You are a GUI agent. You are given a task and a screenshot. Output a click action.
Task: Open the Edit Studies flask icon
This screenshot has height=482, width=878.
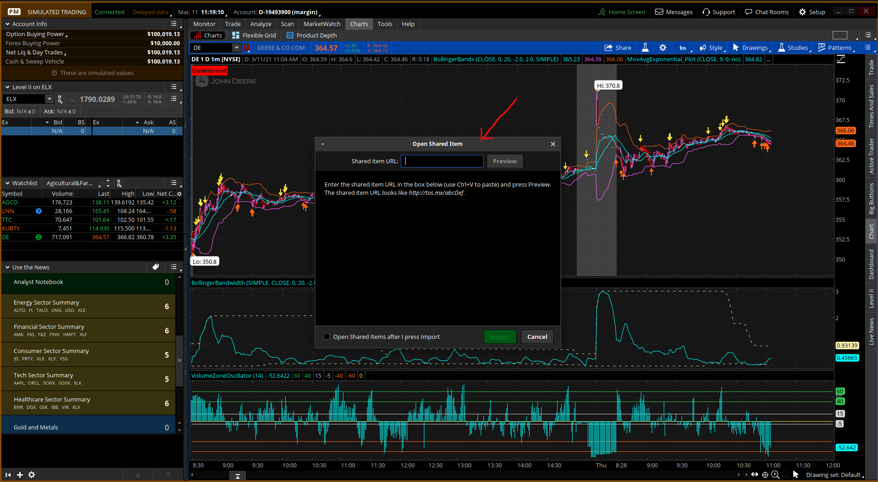point(645,48)
